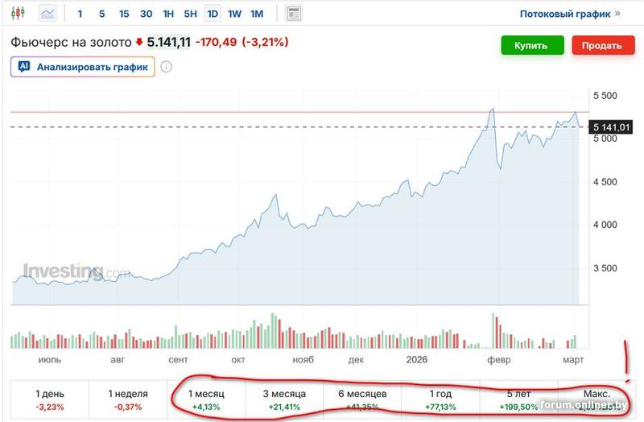Image resolution: width=644 pixels, height=422 pixels.
Task: Expand the Потоковый график chevron
Action: tap(617, 14)
